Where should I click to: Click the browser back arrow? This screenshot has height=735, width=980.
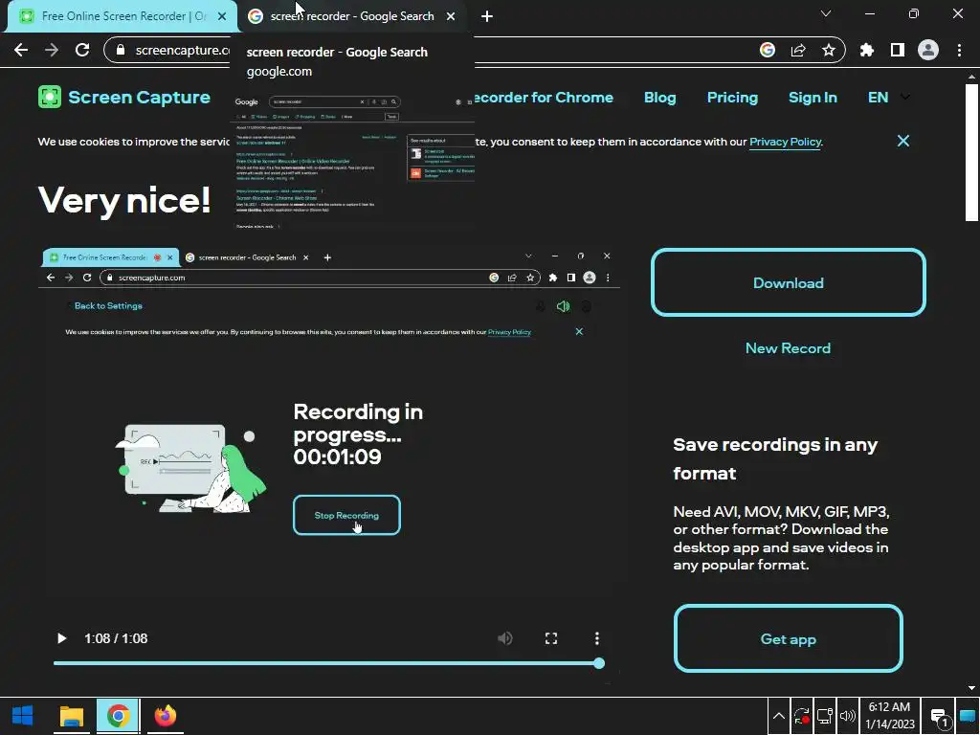click(x=21, y=50)
